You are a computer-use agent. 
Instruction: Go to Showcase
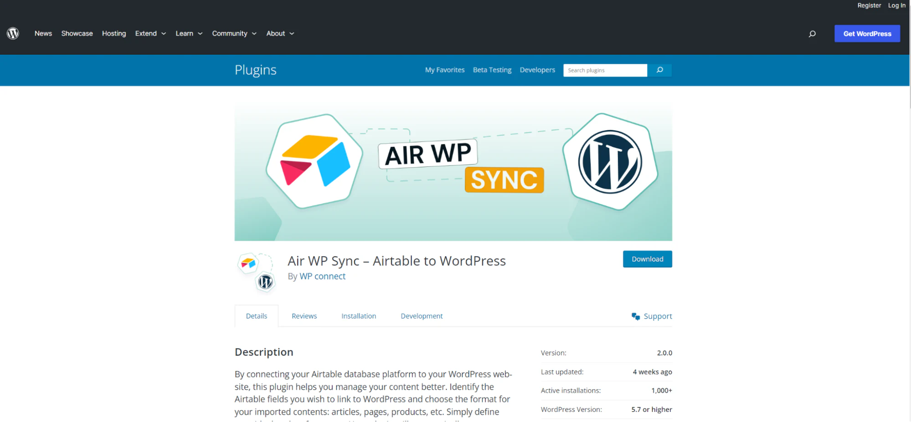pyautogui.click(x=77, y=33)
